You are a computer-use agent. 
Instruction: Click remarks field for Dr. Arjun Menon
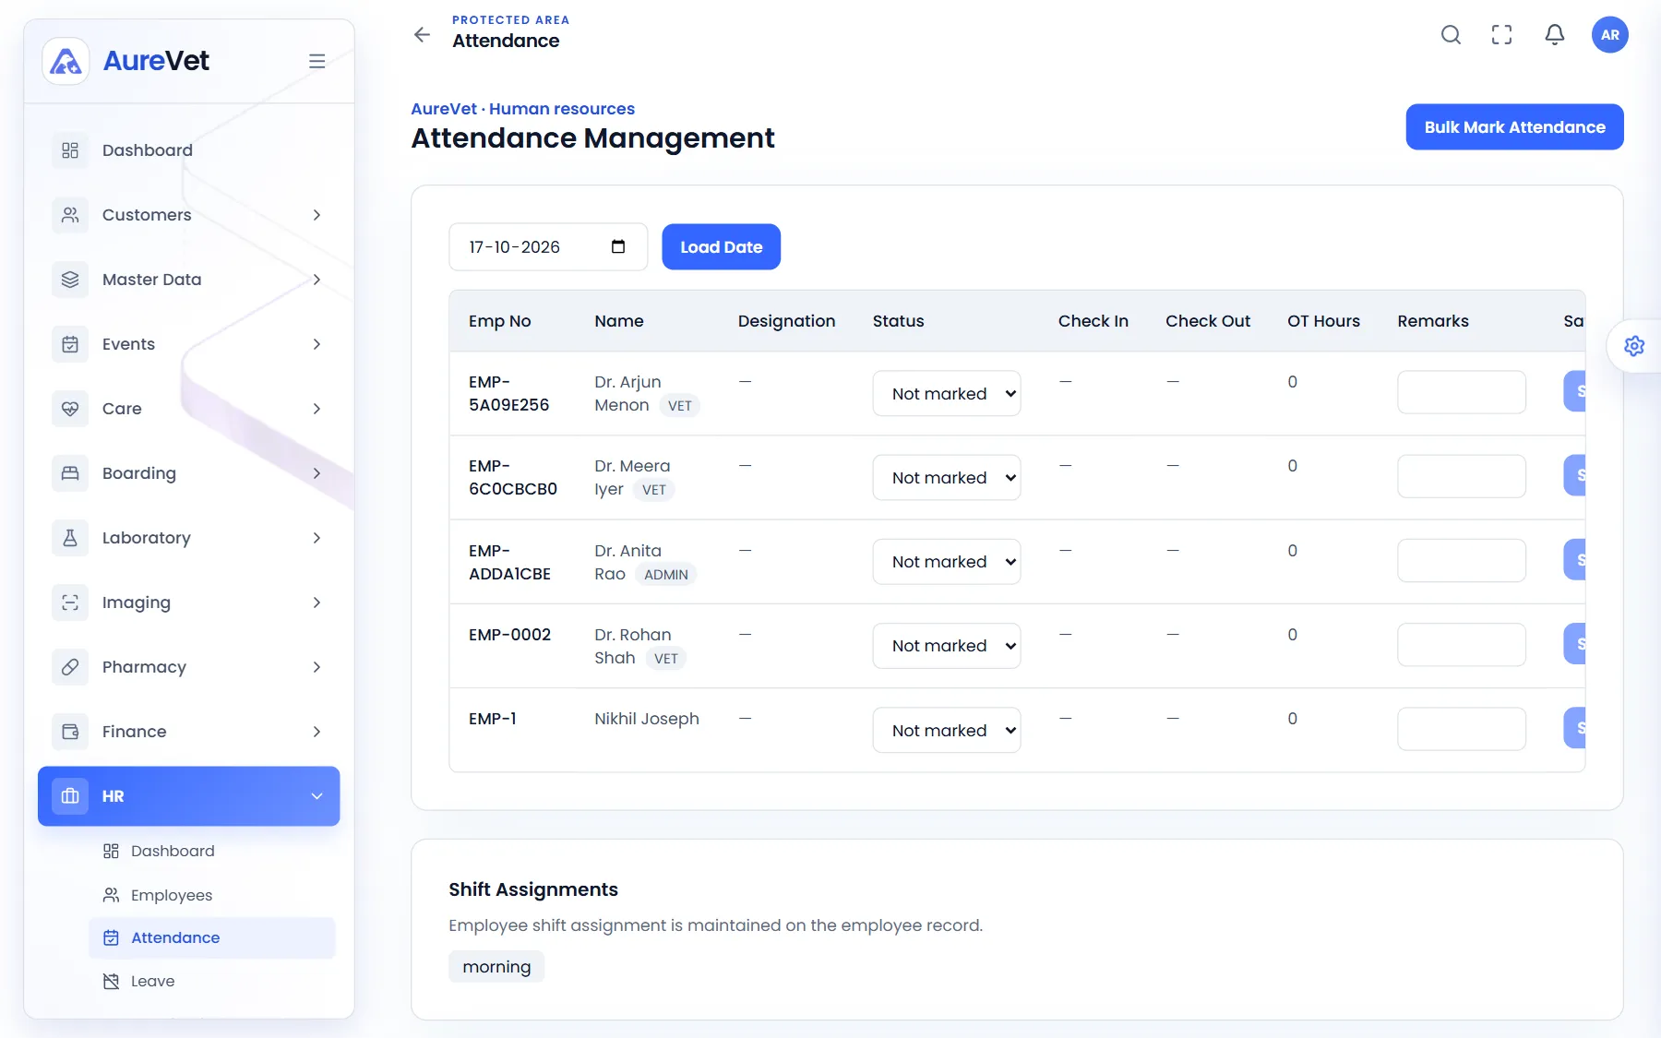(x=1462, y=392)
